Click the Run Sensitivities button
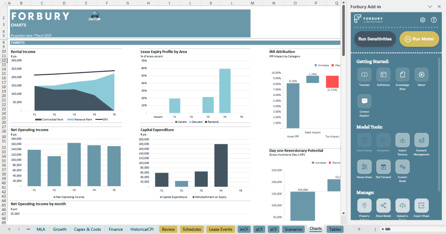This screenshot has width=446, height=234. click(375, 39)
